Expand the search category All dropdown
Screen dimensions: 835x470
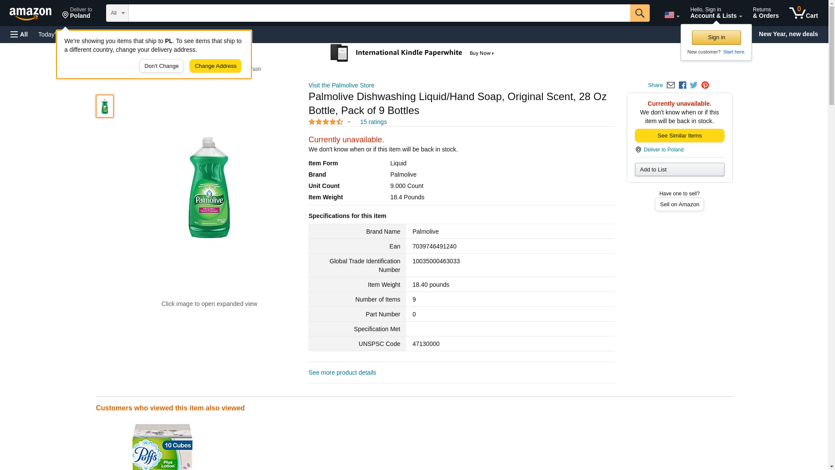pyautogui.click(x=117, y=13)
